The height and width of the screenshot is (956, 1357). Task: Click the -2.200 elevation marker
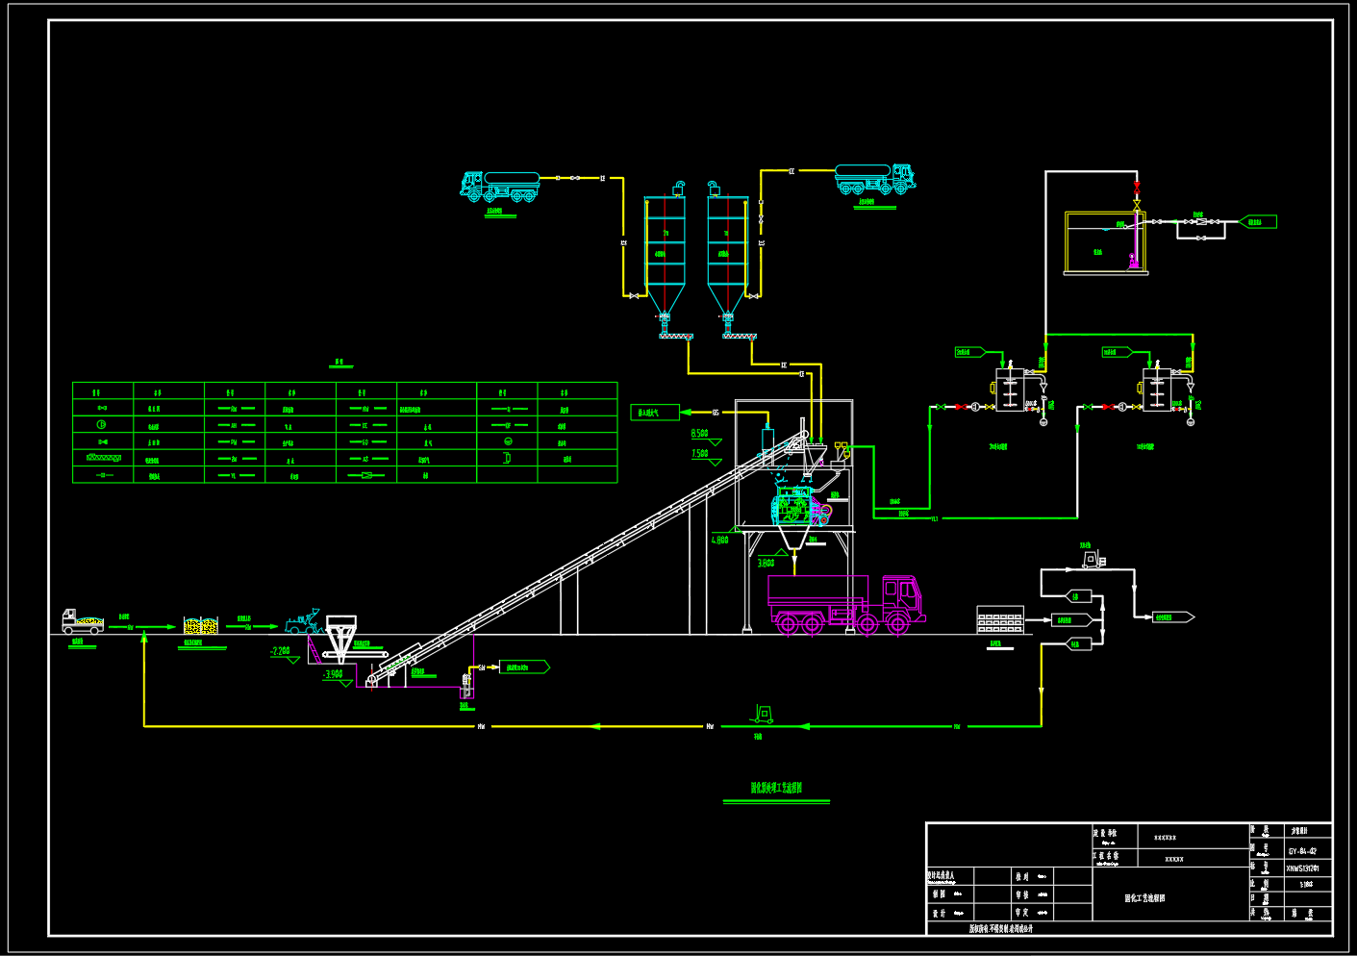[x=284, y=654]
